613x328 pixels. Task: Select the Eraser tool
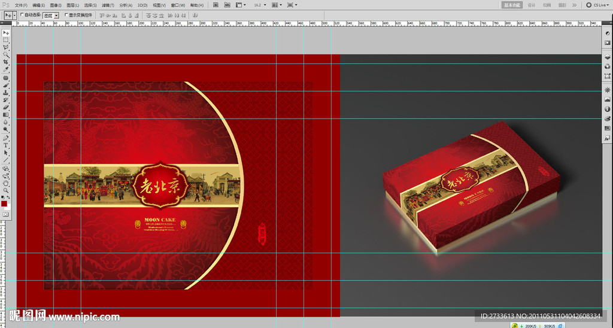(x=5, y=107)
